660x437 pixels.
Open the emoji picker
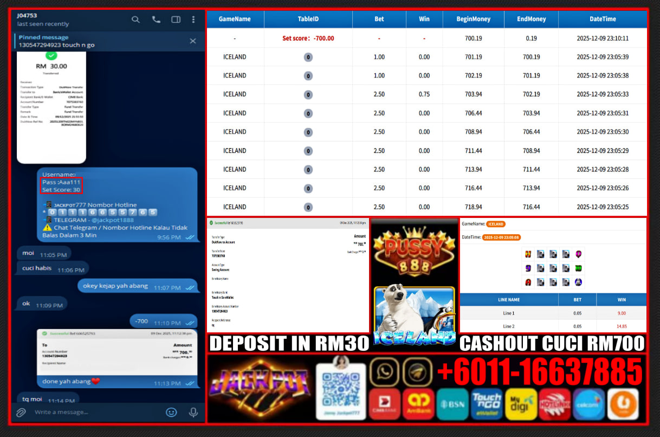(171, 412)
